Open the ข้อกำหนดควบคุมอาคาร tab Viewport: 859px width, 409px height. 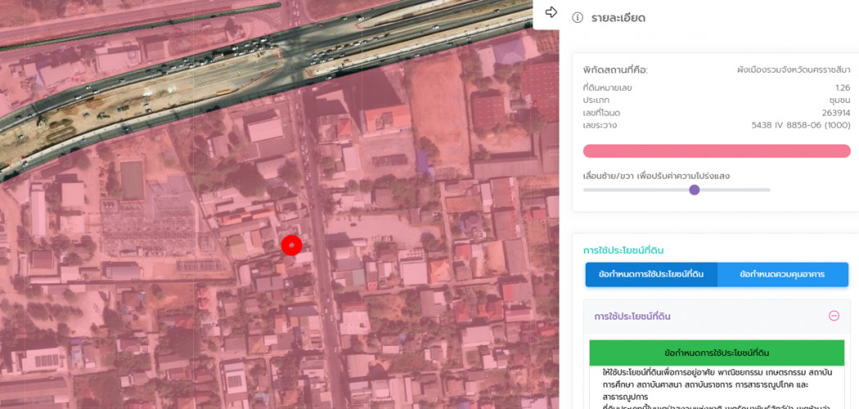coord(782,274)
